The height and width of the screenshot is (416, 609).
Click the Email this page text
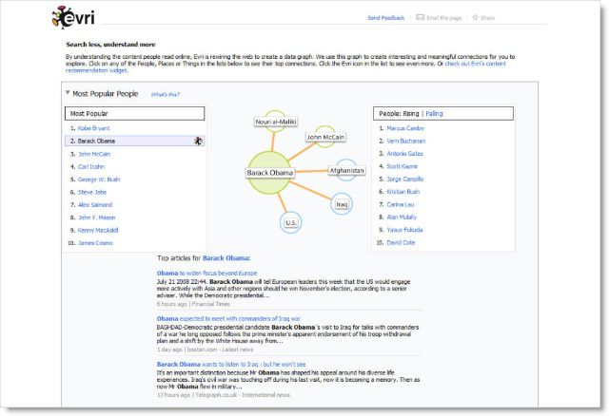click(x=444, y=18)
